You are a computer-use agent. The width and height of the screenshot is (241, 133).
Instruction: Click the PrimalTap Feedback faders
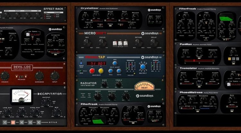130,66
